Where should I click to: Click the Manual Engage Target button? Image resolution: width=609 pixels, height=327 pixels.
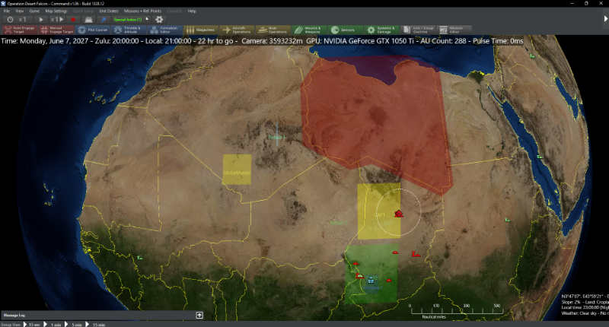point(56,30)
